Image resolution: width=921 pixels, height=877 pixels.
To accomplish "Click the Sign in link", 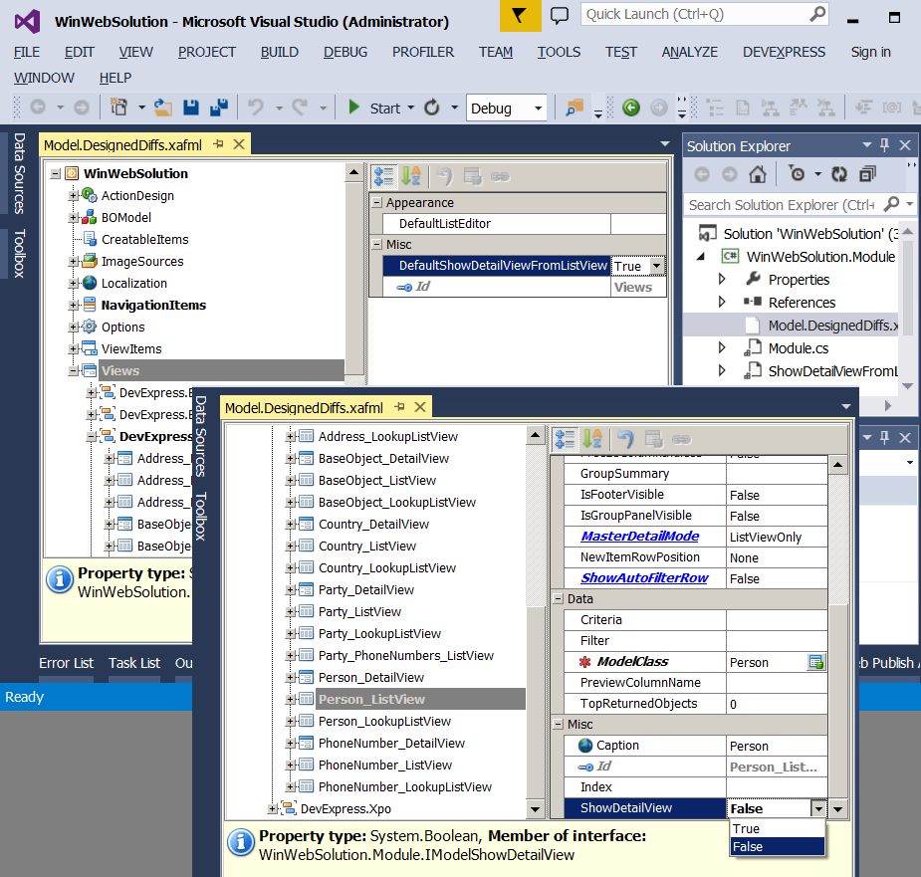I will pyautogui.click(x=870, y=52).
